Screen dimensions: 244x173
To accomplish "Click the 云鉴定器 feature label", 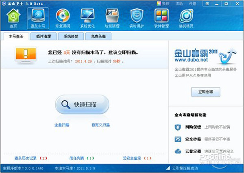I will (193, 151).
